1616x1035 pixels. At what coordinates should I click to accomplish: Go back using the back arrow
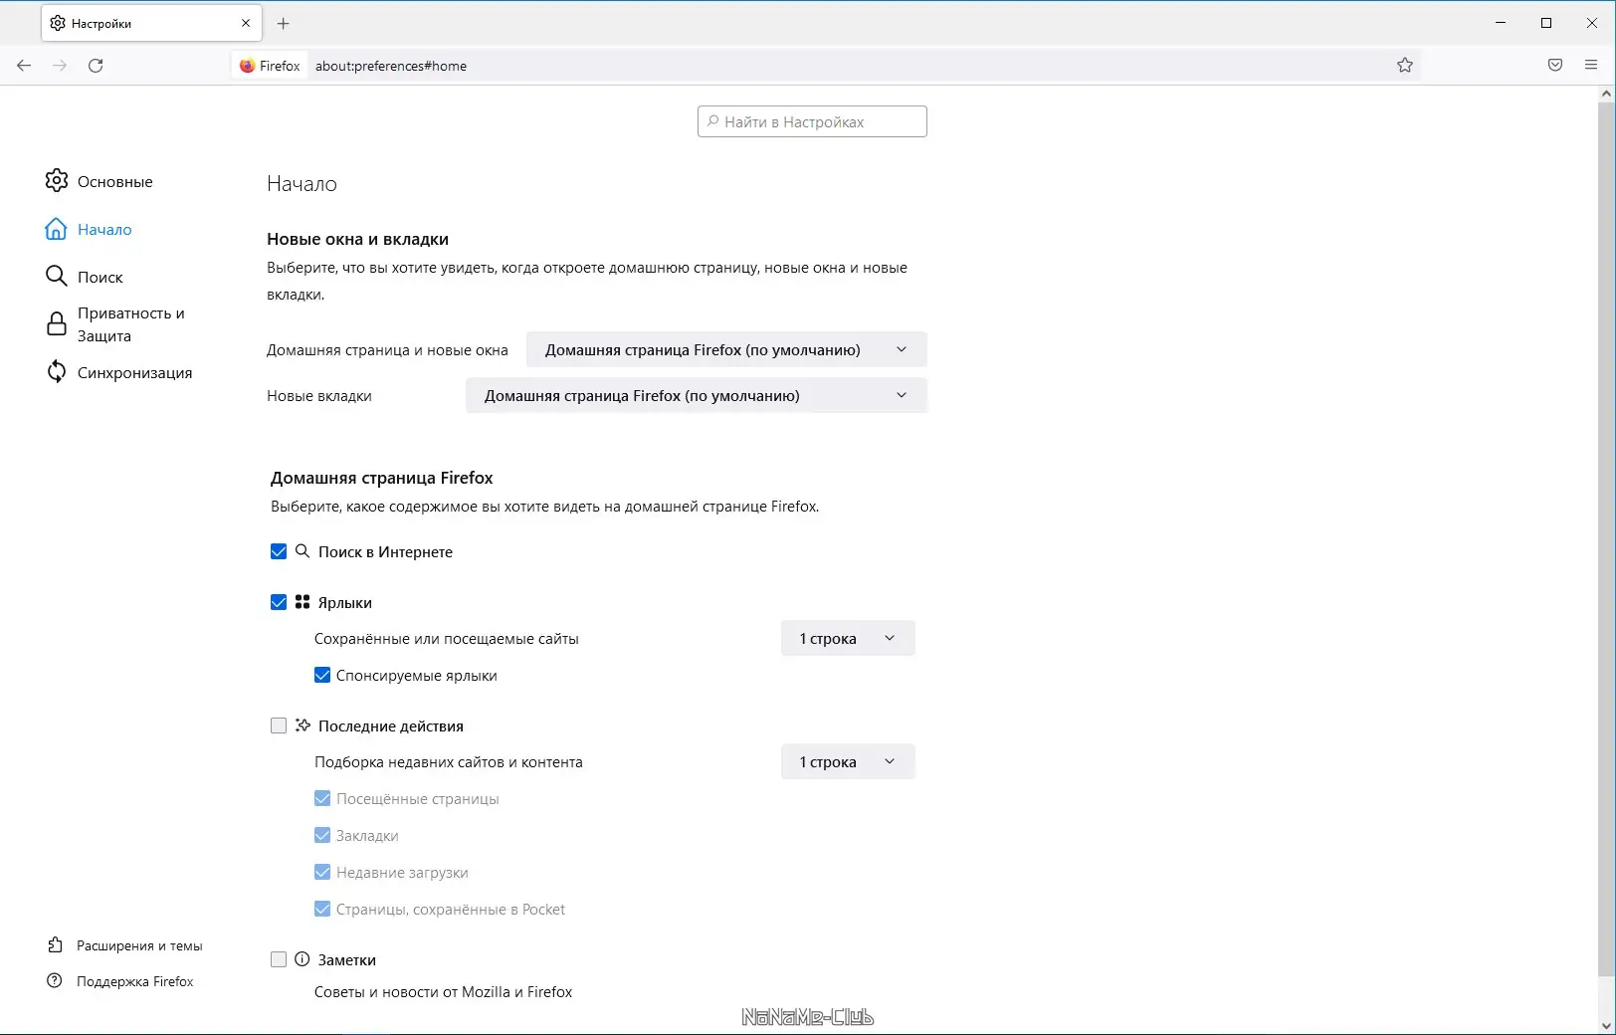coord(24,66)
